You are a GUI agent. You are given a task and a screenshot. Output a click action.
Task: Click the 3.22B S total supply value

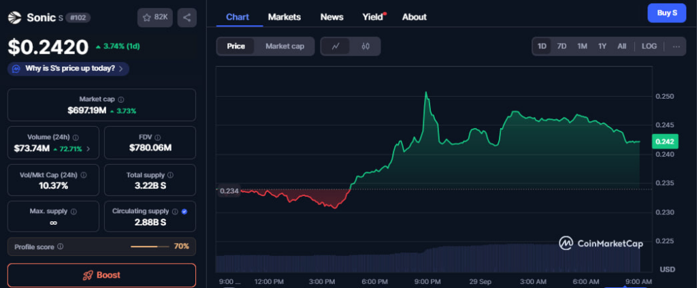tap(150, 186)
